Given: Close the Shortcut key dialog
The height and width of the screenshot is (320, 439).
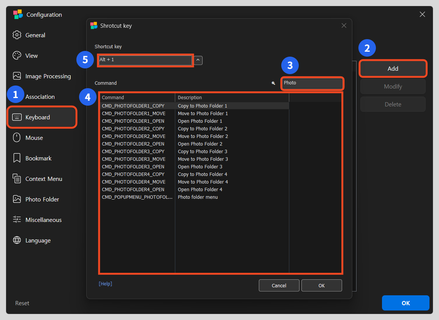Looking at the screenshot, I should (344, 25).
